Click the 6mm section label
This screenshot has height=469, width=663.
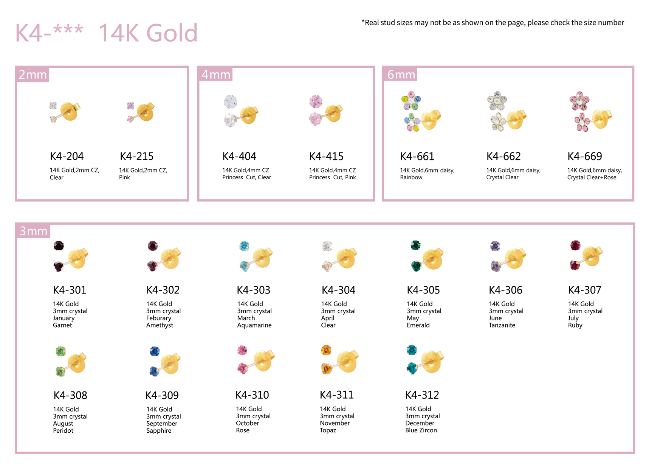click(x=401, y=75)
